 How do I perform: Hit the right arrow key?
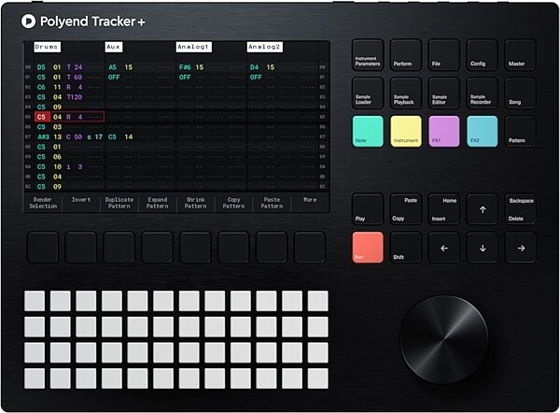click(521, 248)
